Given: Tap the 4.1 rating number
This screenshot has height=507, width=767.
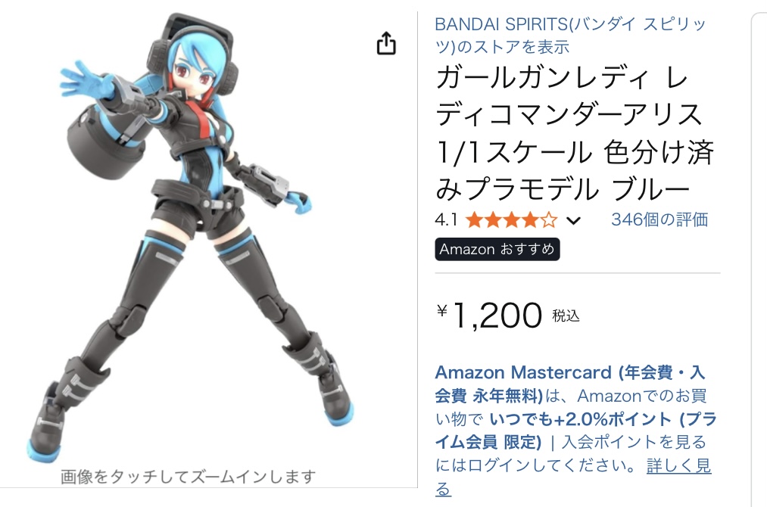Looking at the screenshot, I should (446, 220).
